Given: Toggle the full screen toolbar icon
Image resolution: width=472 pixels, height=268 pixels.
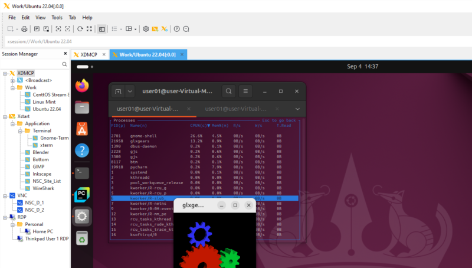Looking at the screenshot, I should (x=89, y=28).
